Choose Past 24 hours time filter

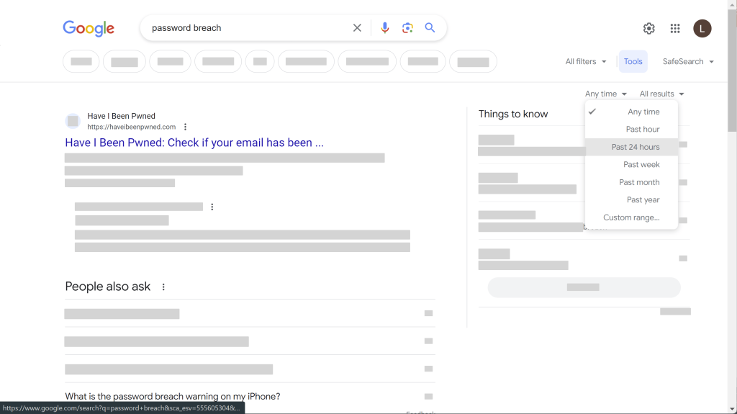click(x=631, y=147)
